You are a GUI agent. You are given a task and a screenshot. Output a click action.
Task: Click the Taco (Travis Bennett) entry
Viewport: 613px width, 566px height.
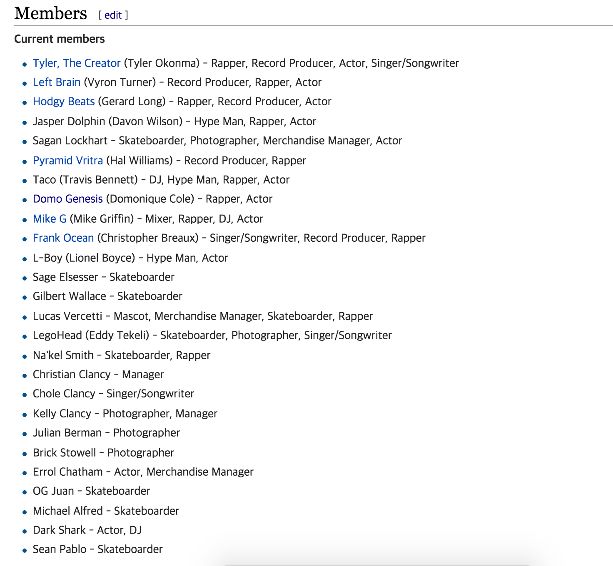pyautogui.click(x=161, y=180)
